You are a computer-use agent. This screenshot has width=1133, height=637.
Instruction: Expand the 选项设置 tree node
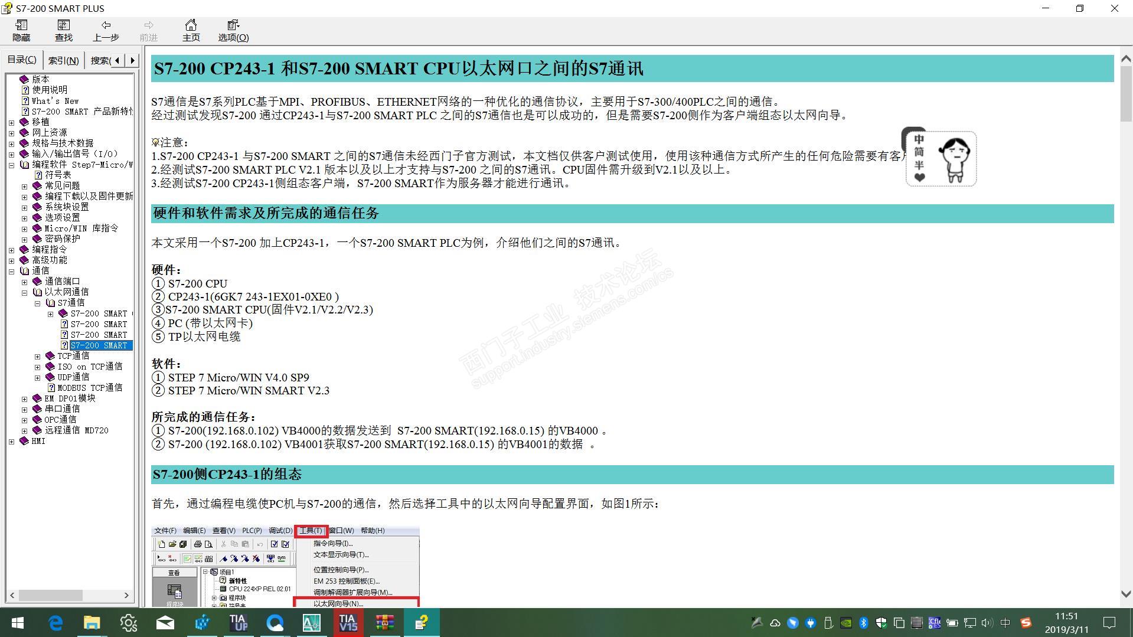pyautogui.click(x=24, y=218)
